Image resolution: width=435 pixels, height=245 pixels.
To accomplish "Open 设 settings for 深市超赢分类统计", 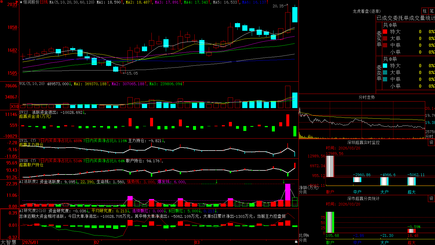I will 431,198.
